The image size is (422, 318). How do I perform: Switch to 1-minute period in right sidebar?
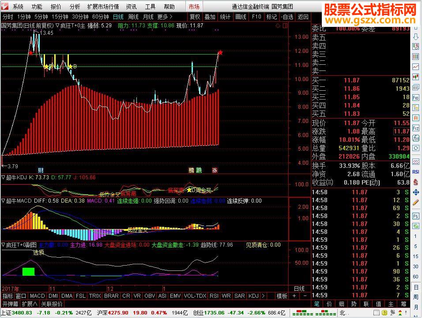point(416,236)
